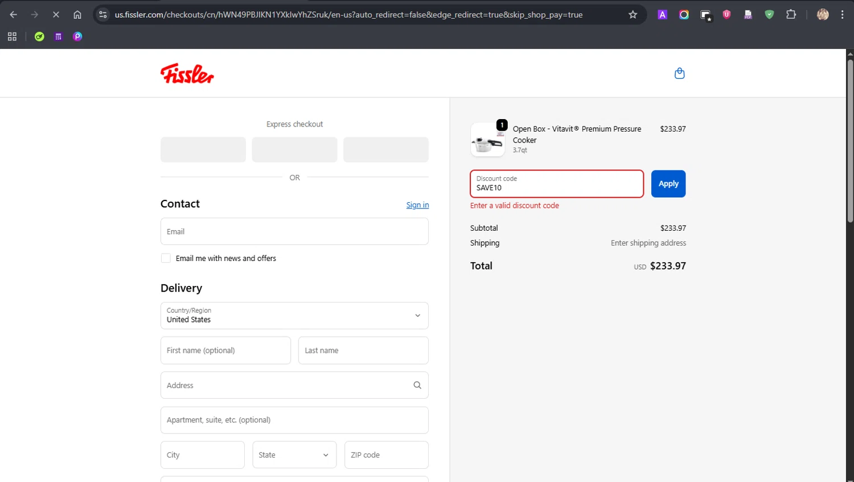Bookmark this page with the star icon
854x482 pixels.
(633, 15)
